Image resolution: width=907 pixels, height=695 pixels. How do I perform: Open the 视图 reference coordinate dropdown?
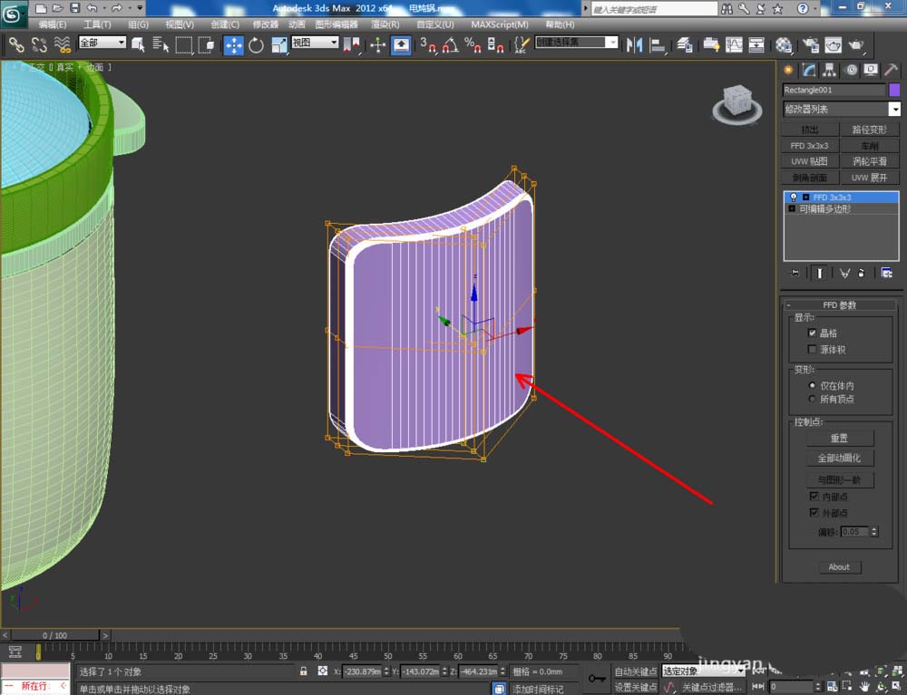tap(315, 43)
